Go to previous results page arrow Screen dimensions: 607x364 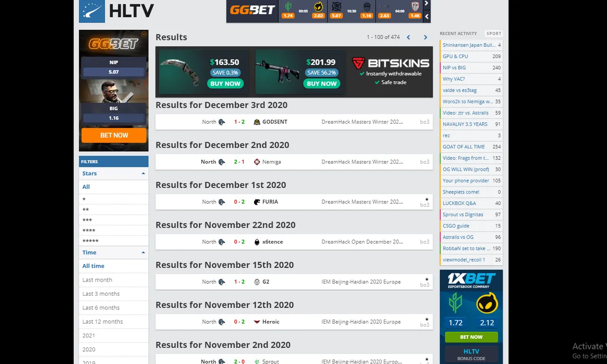[408, 37]
